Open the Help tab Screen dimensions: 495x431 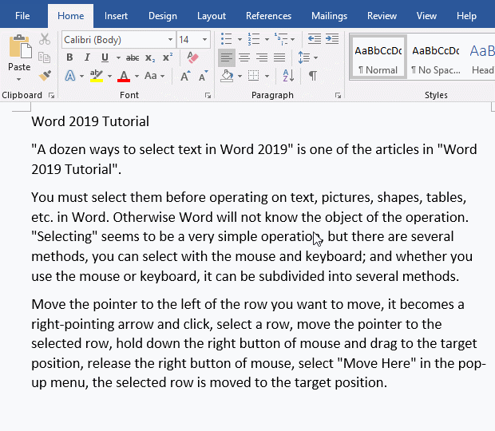466,16
